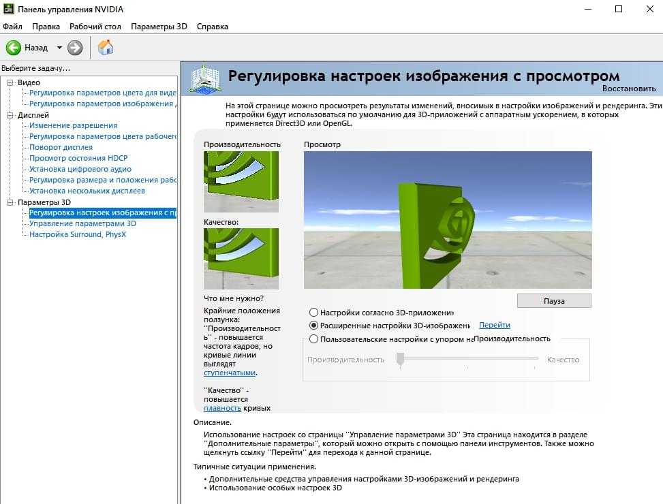Screen dimensions: 663x504
Task: Click the 3D logo preview viewport
Action: 448,220
